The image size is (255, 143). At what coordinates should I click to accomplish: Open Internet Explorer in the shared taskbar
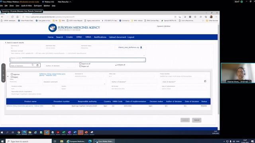click(35, 132)
